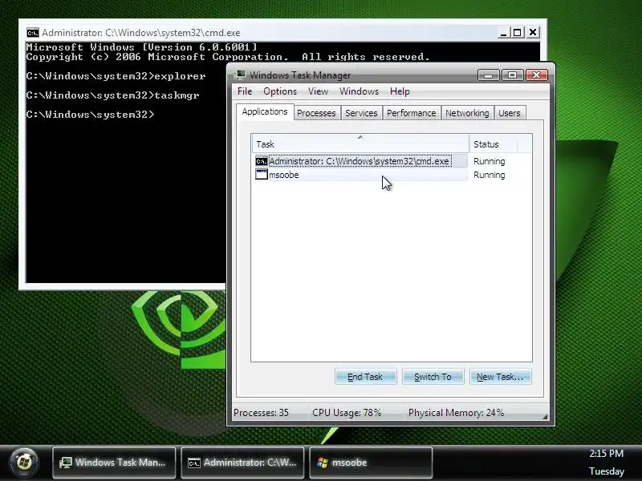642x481 pixels.
Task: Open cmd.exe system menu icon in title bar
Action: (32, 33)
